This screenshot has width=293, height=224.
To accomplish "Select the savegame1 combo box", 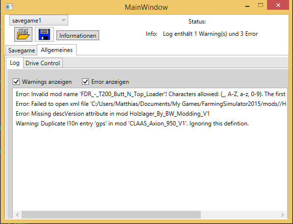I will (x=39, y=20).
